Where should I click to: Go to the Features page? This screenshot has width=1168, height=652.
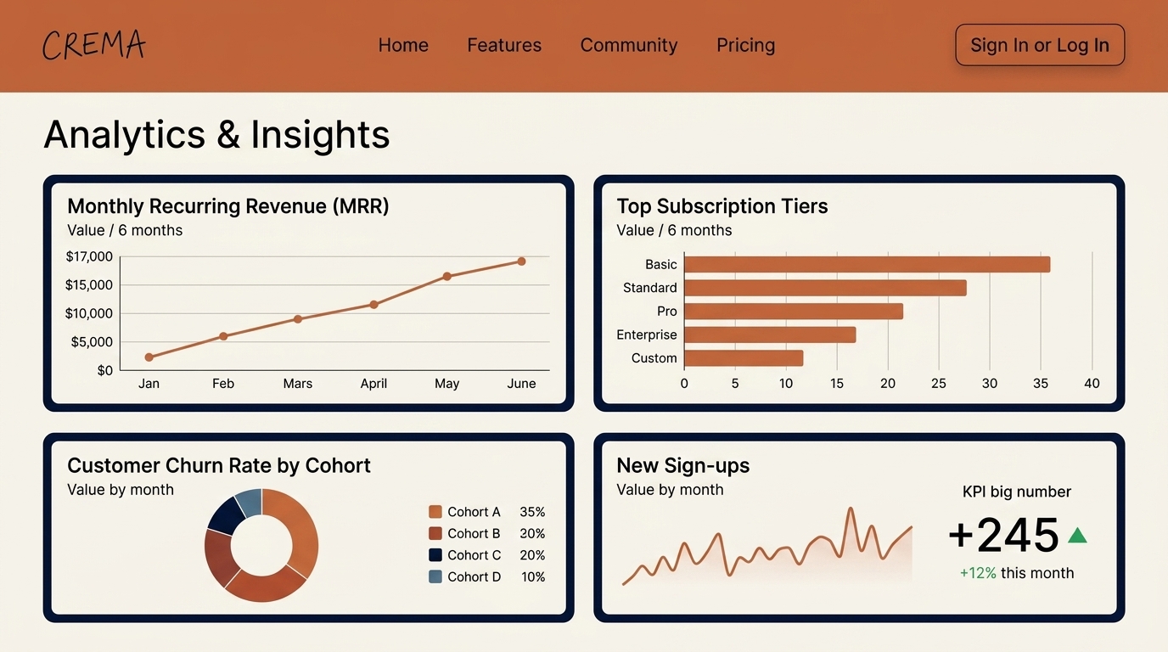tap(504, 45)
